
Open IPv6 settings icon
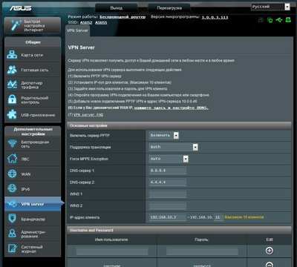click(x=12, y=189)
